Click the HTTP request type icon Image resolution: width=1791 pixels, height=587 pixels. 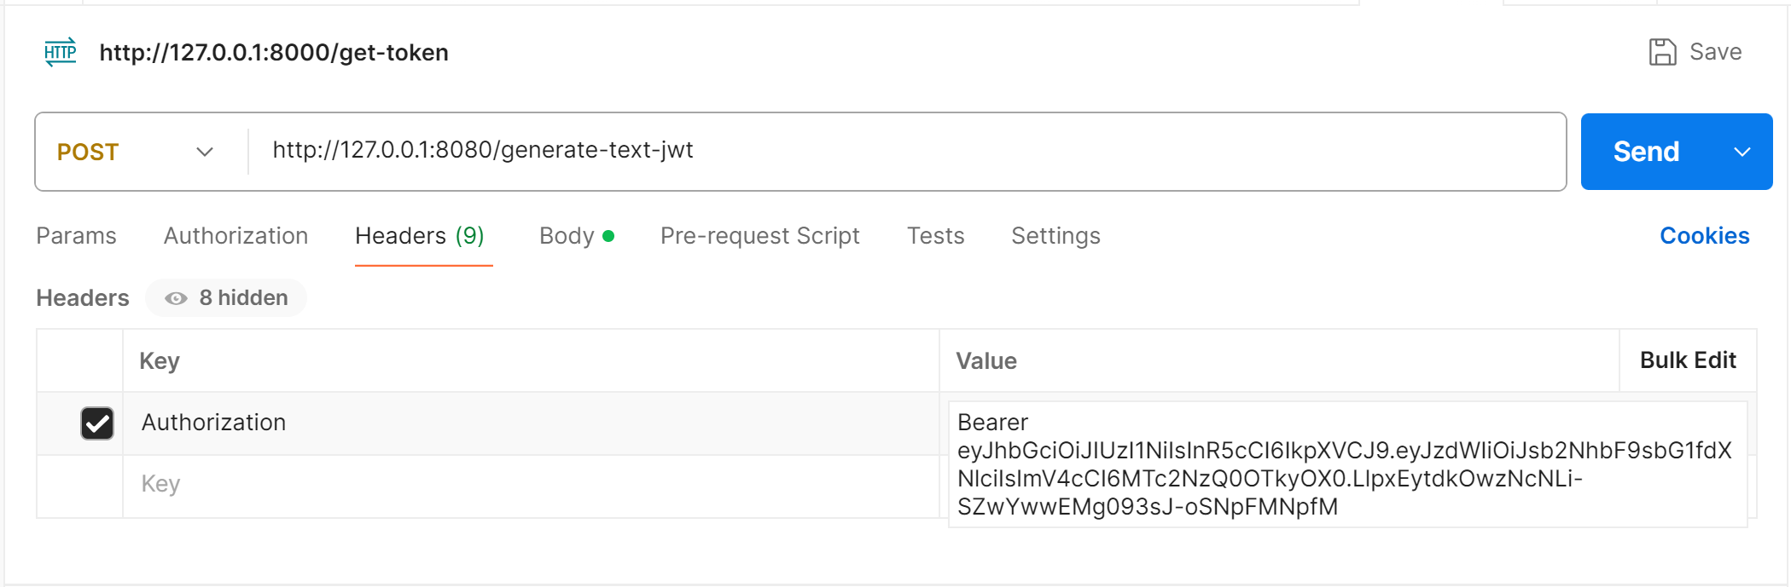tap(60, 52)
